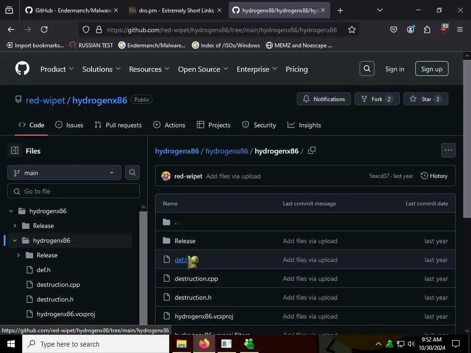Open the notification center icon

click(456, 344)
